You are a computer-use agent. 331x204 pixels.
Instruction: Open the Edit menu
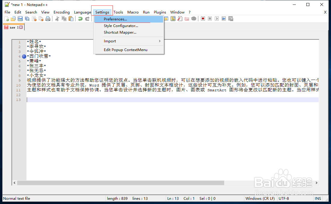click(x=18, y=12)
